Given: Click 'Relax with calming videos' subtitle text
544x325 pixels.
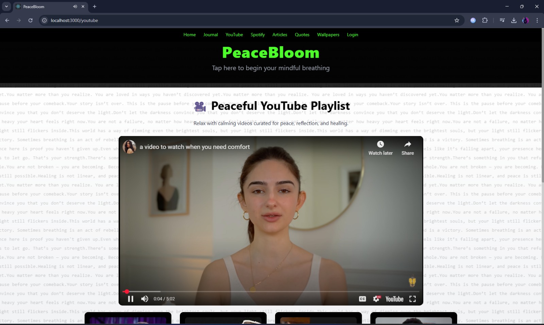Looking at the screenshot, I should coord(271,123).
